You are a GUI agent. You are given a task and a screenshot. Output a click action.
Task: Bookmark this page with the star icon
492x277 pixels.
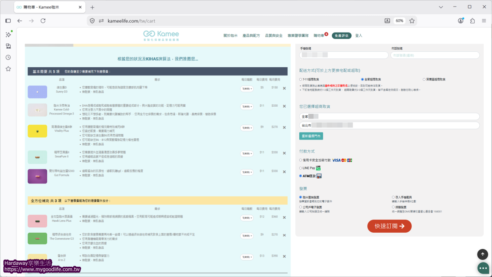pyautogui.click(x=412, y=21)
